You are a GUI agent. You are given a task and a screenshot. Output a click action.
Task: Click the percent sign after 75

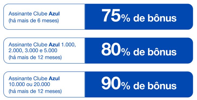(x=126, y=19)
